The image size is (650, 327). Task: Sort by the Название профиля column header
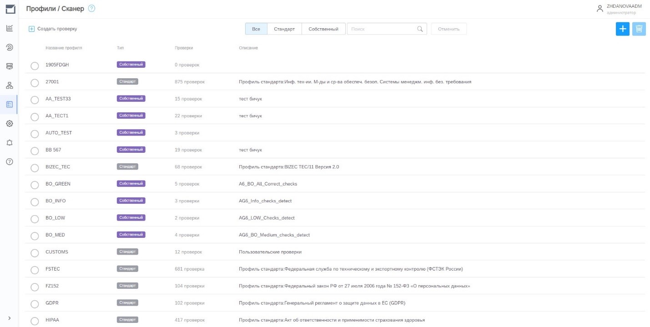pyautogui.click(x=64, y=48)
